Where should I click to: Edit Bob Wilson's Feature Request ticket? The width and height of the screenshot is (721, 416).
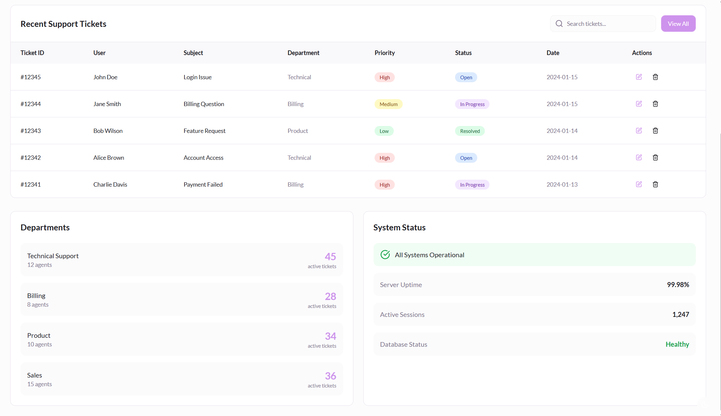[639, 131]
